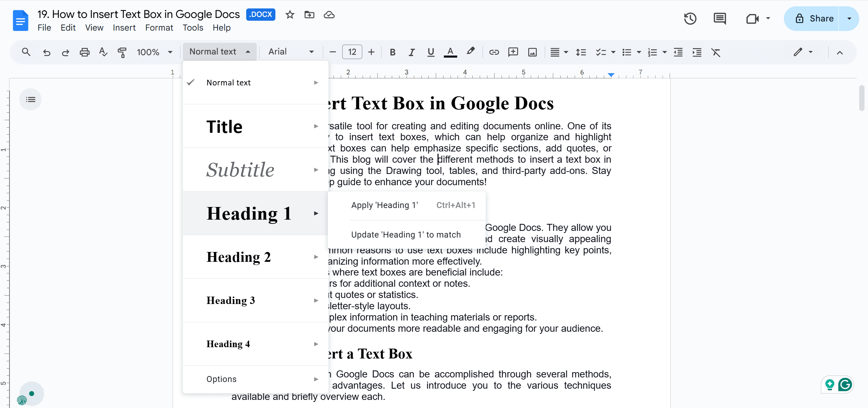The height and width of the screenshot is (408, 868).
Task: Start a video call with camera icon
Action: point(752,19)
